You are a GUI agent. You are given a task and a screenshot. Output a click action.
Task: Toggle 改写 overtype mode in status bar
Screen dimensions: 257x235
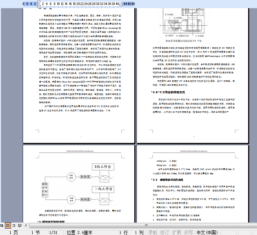pyautogui.click(x=189, y=233)
